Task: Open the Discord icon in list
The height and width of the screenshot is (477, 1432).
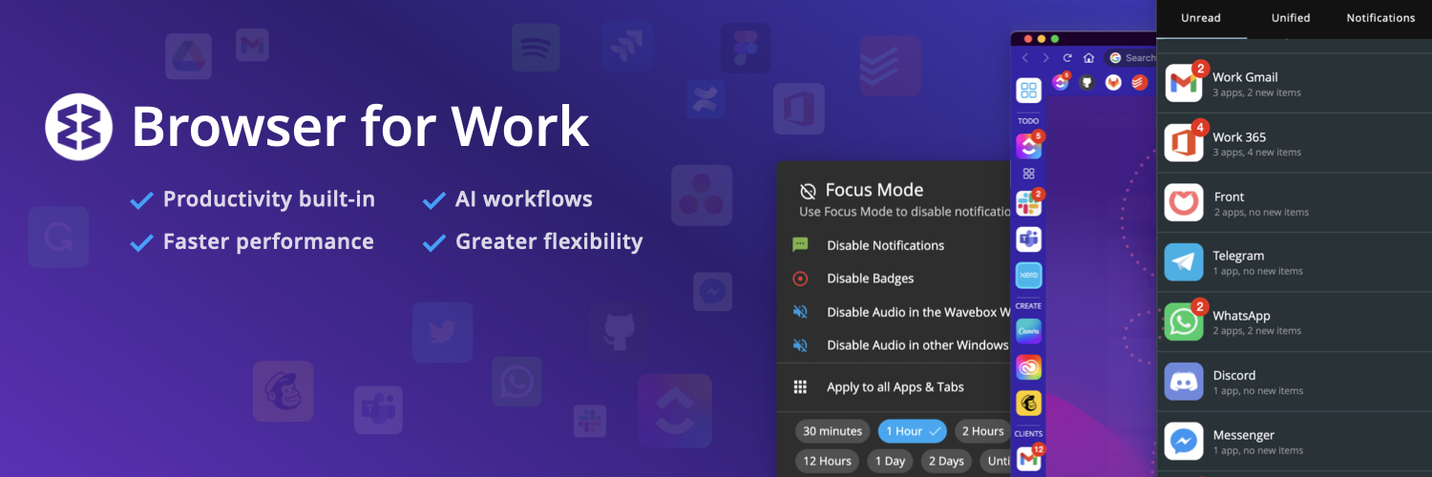Action: (1184, 382)
